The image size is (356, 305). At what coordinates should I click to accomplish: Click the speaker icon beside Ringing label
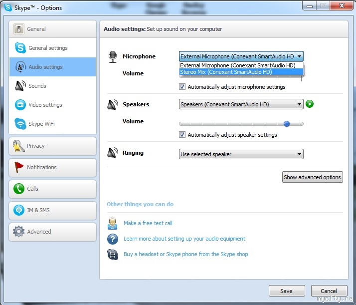point(113,153)
